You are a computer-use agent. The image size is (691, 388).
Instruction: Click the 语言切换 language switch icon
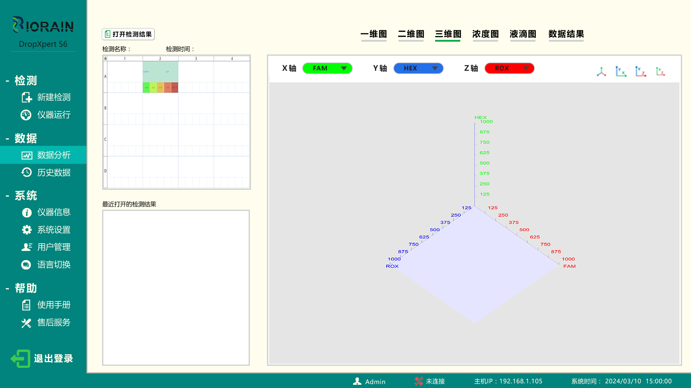point(26,265)
